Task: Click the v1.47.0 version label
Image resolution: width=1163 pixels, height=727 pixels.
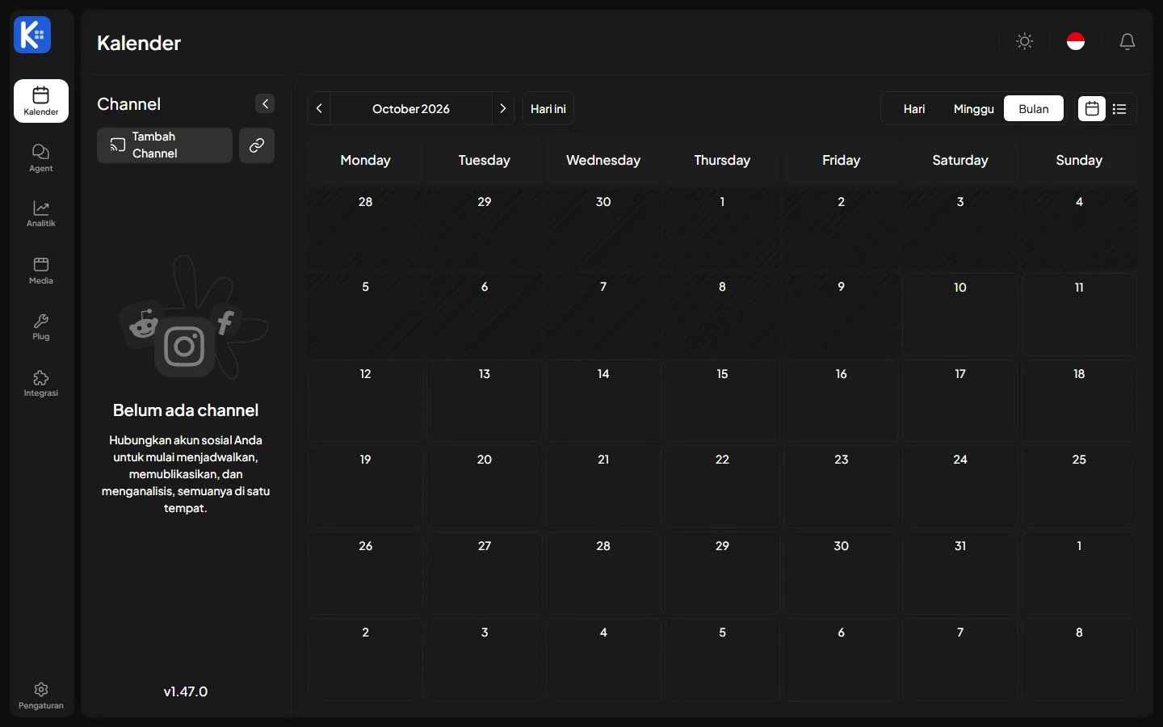Action: (186, 691)
